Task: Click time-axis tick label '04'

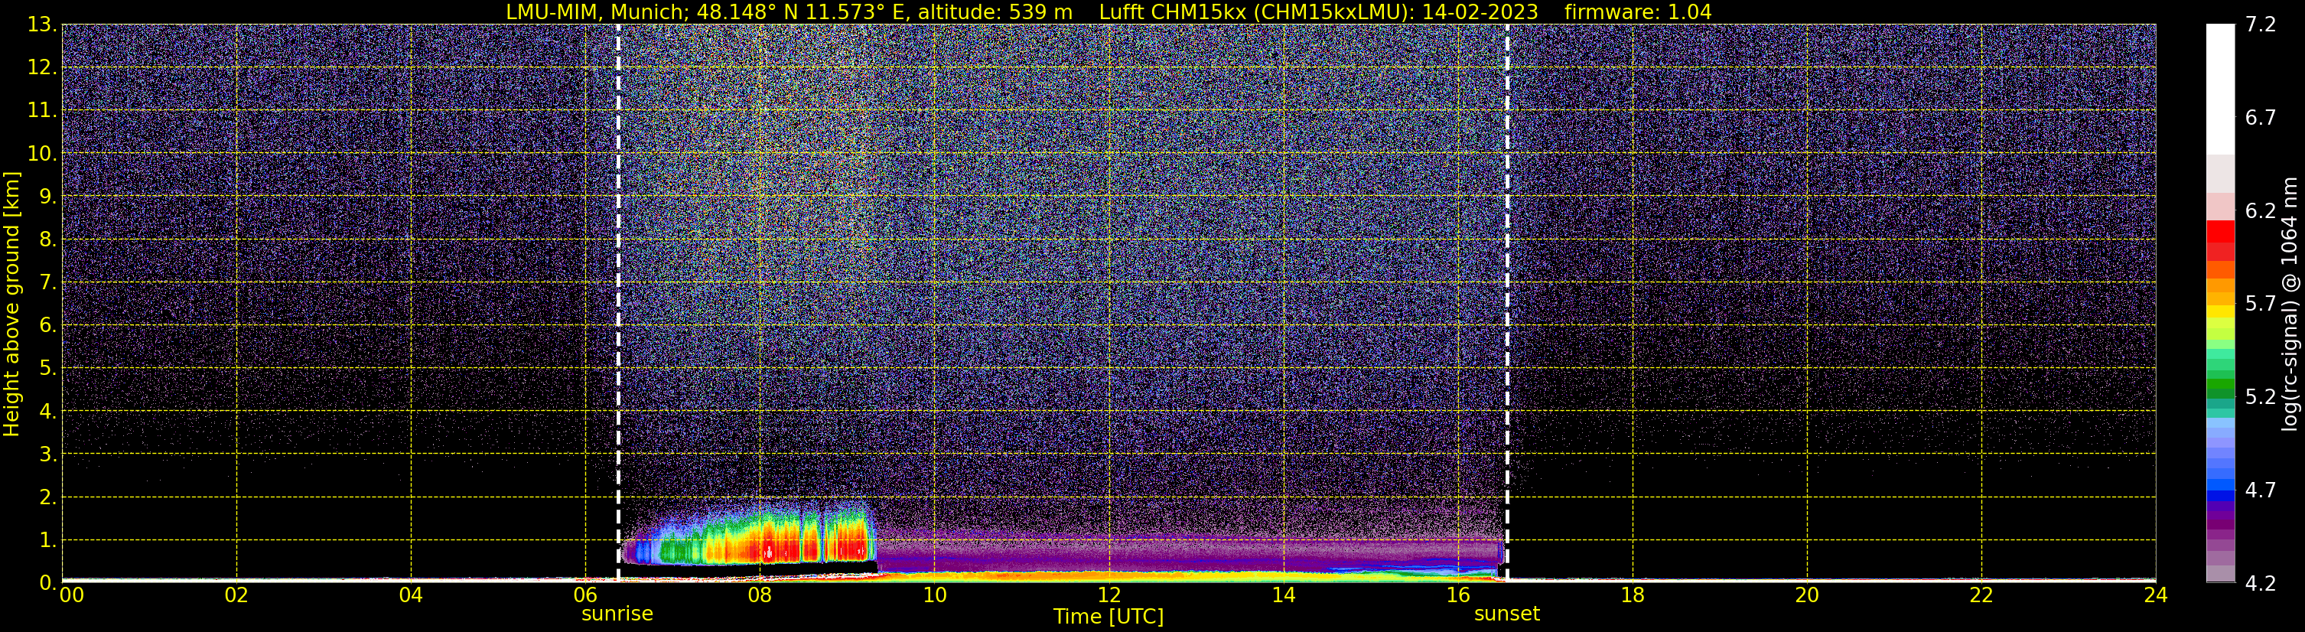Action: click(x=411, y=595)
